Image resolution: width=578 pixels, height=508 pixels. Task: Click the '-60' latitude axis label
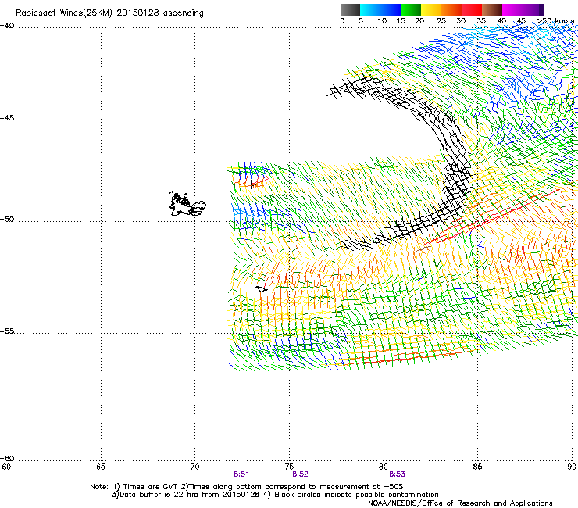(x=7, y=459)
